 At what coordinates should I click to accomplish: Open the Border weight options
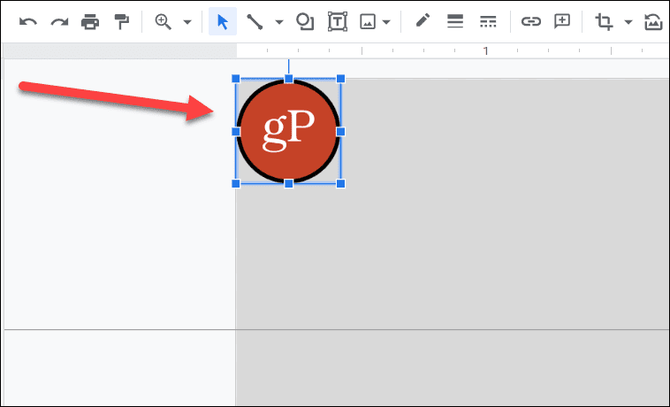point(455,21)
